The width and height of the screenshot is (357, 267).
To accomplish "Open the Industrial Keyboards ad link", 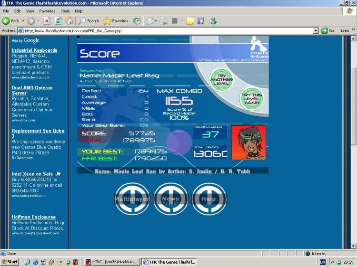I will (x=34, y=50).
